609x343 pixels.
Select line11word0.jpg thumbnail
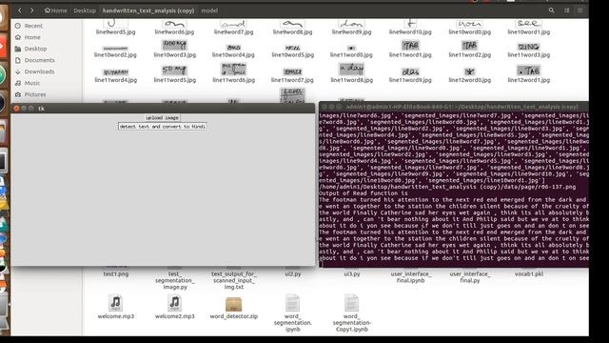click(351, 48)
